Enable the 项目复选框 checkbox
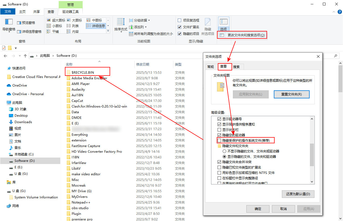This screenshot has width=343, height=221. (180, 20)
